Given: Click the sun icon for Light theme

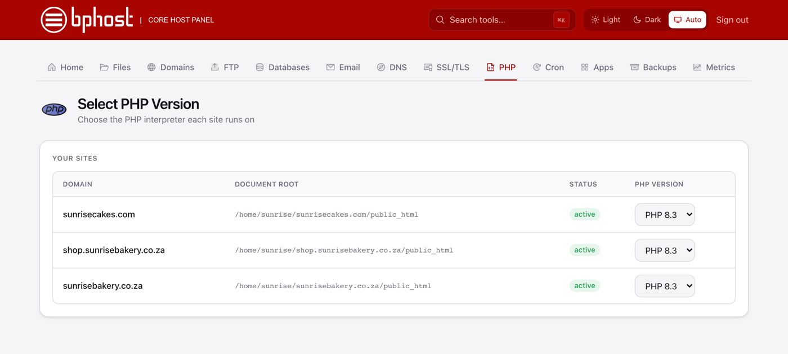Looking at the screenshot, I should (x=595, y=20).
